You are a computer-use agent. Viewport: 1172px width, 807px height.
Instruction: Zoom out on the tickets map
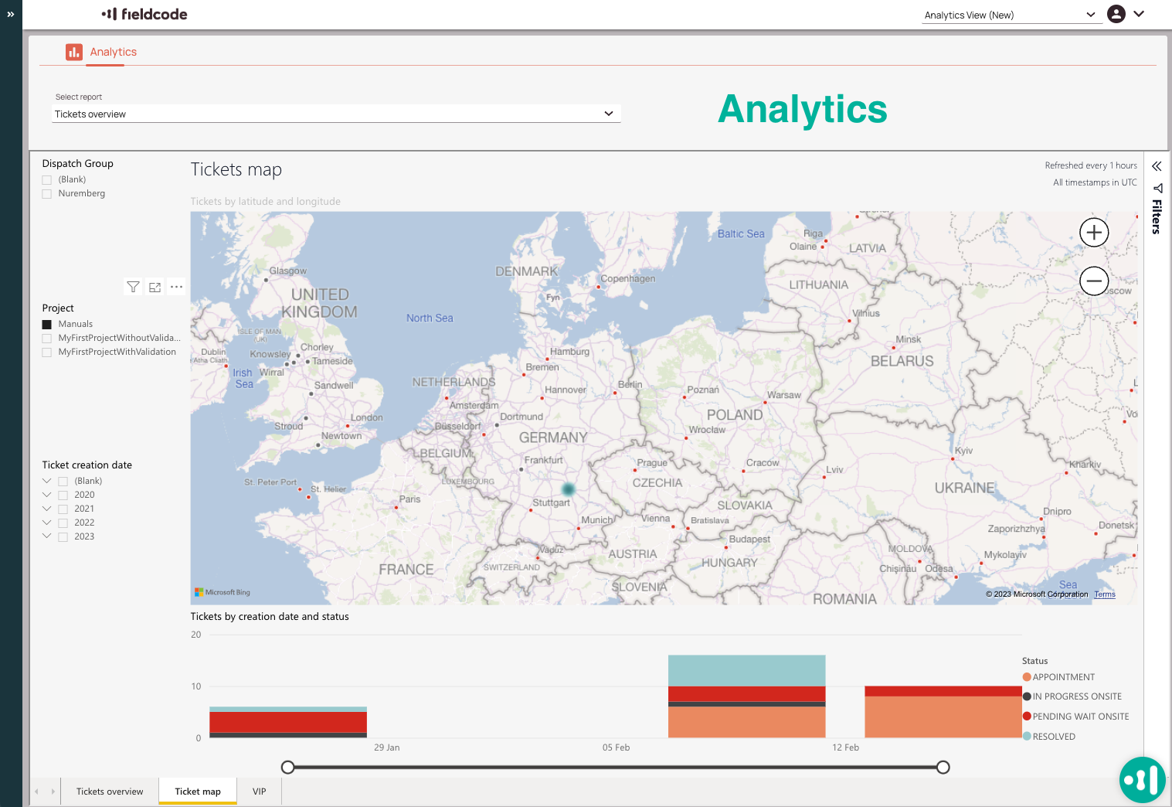[x=1093, y=281]
